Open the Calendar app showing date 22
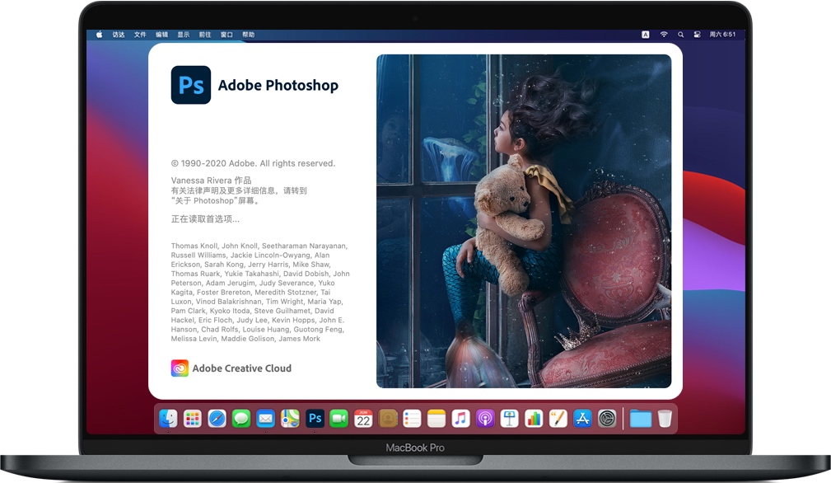831x483 pixels. coord(363,418)
